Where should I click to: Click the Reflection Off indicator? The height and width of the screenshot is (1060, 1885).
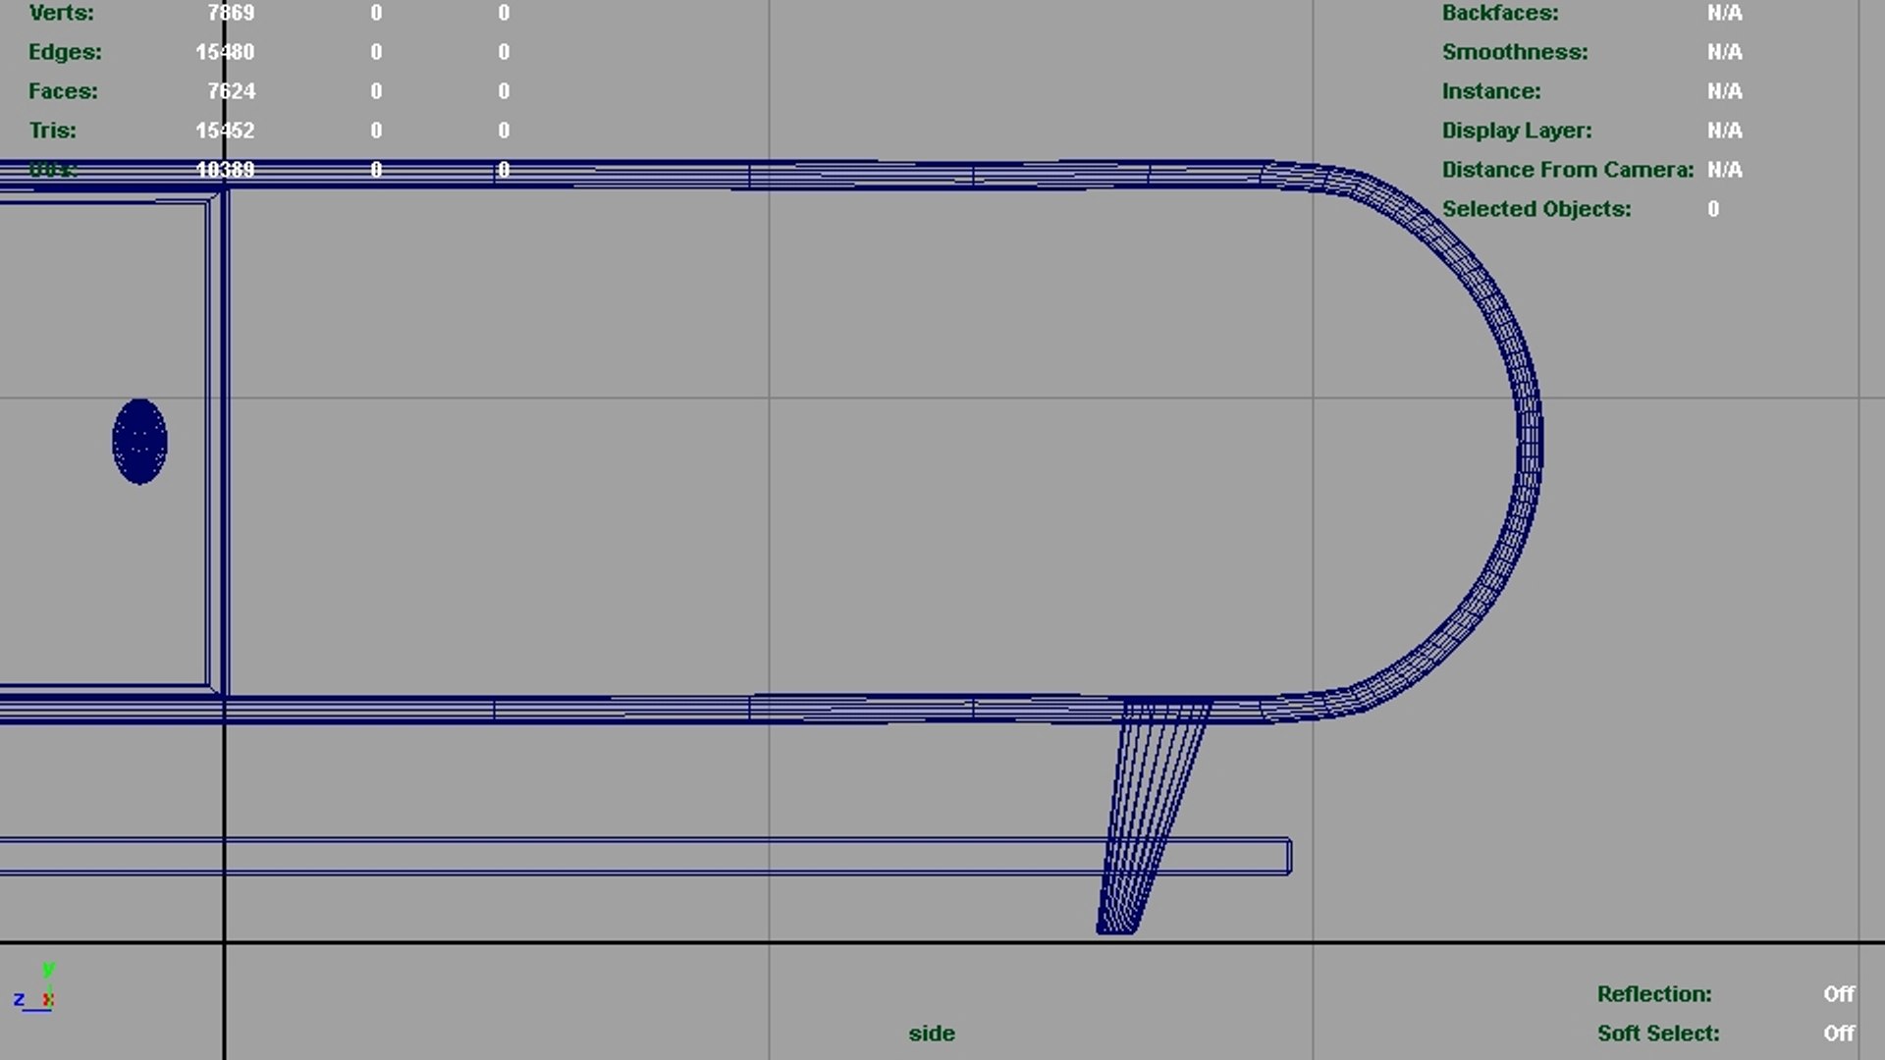point(1838,994)
